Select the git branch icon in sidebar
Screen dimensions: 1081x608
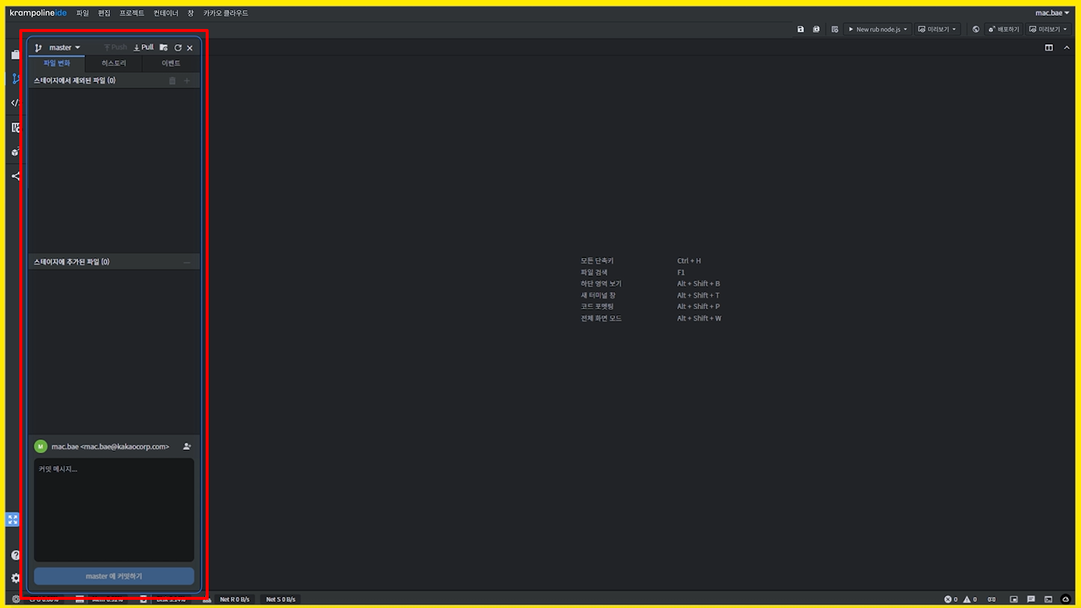(15, 79)
